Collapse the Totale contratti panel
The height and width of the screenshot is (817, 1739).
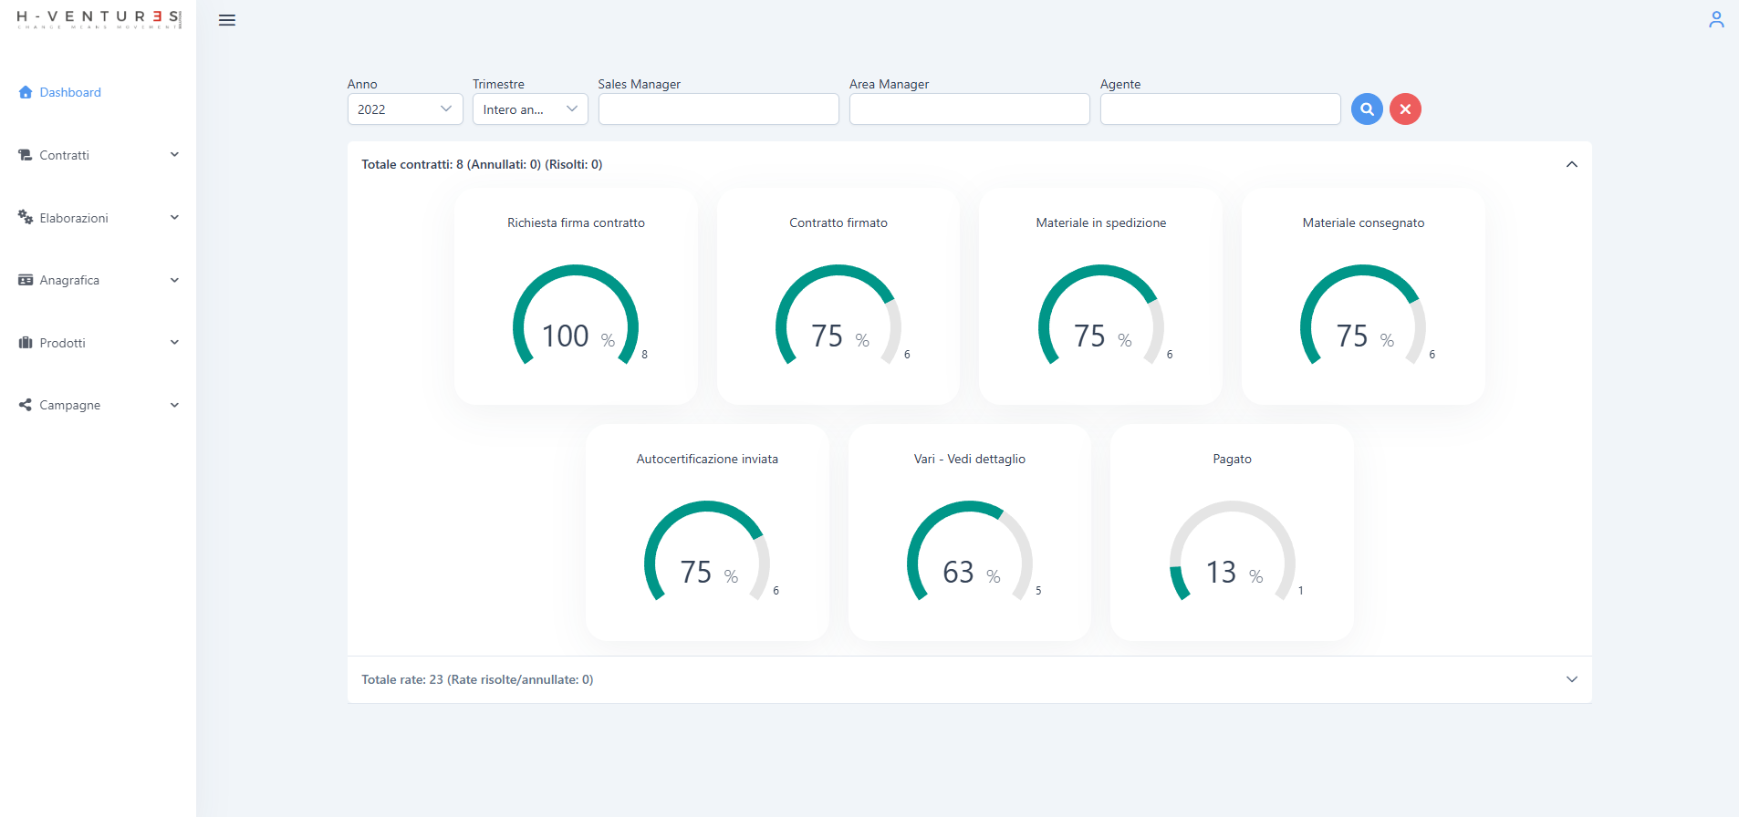pos(1571,165)
